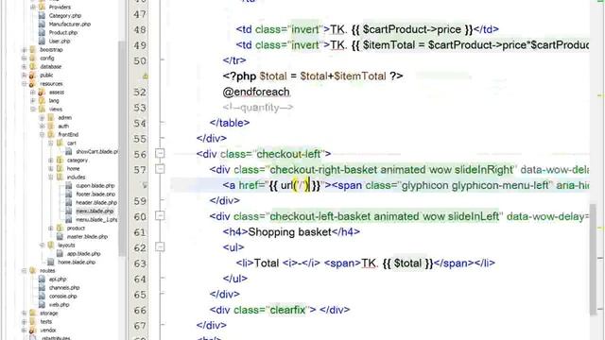
Task: Select the home folder name
Action: pos(73,168)
